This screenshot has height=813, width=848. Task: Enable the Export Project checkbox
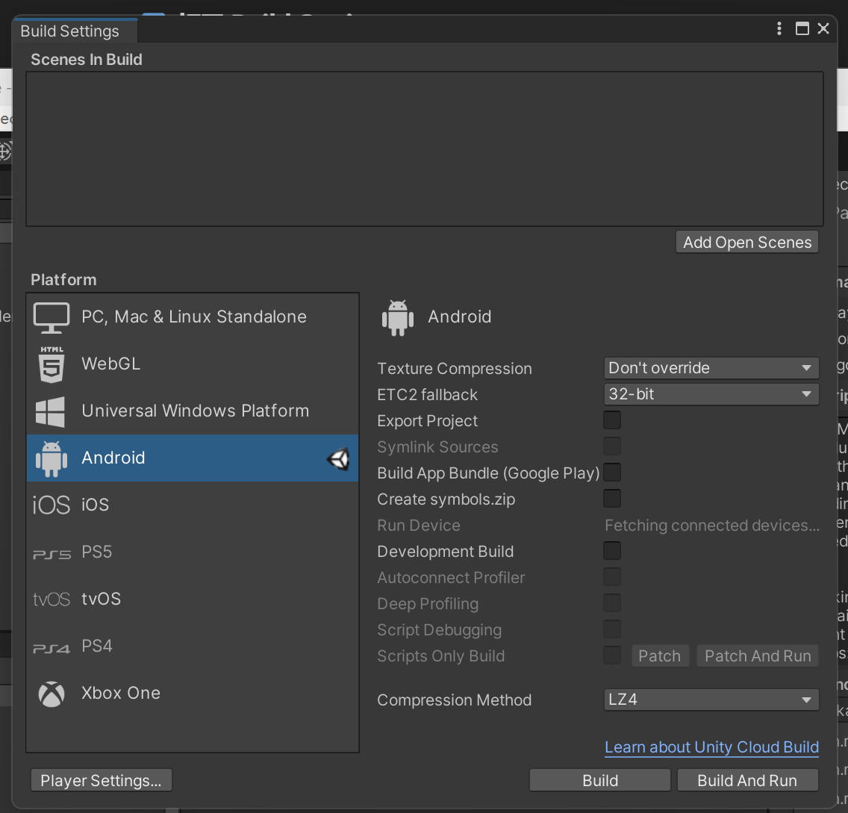[612, 420]
